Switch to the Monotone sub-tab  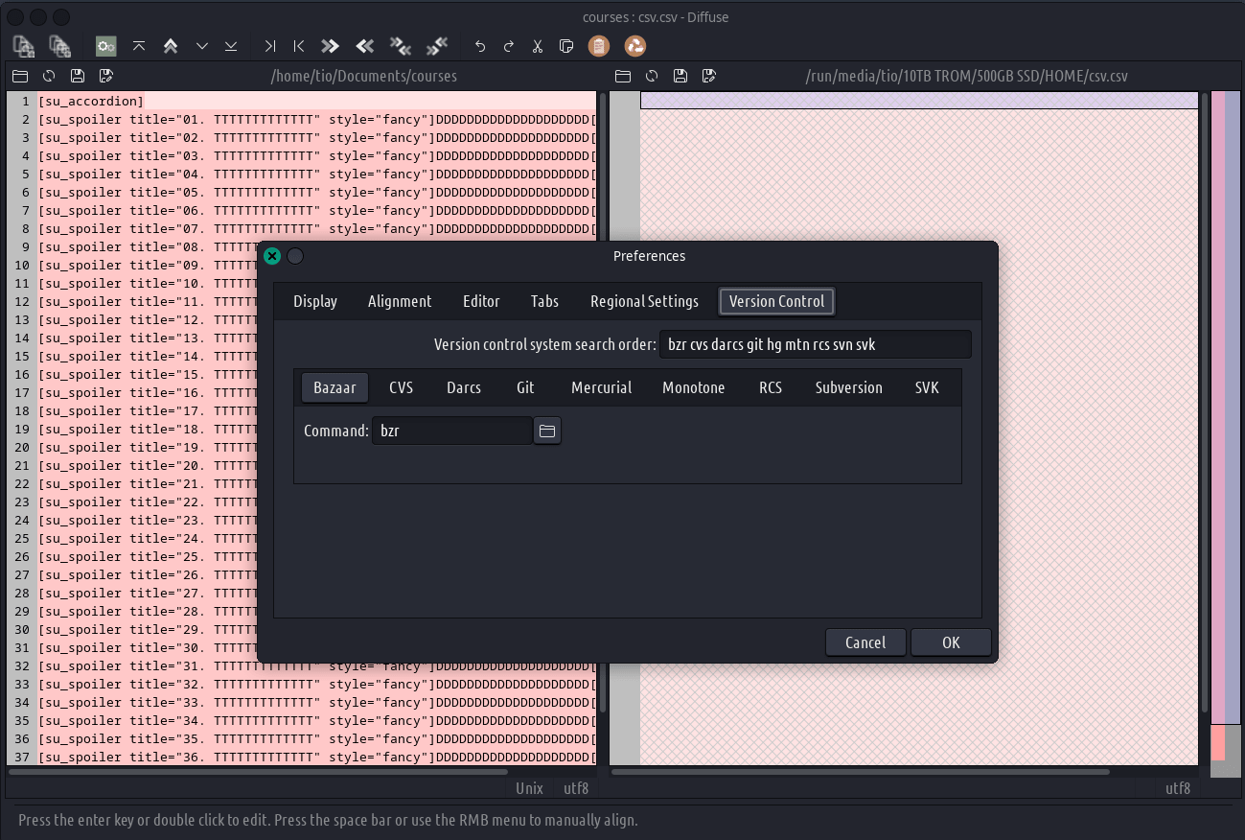coord(694,387)
